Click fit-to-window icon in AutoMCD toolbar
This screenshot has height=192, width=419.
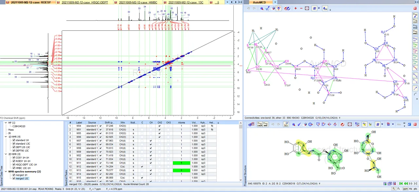point(307,8)
